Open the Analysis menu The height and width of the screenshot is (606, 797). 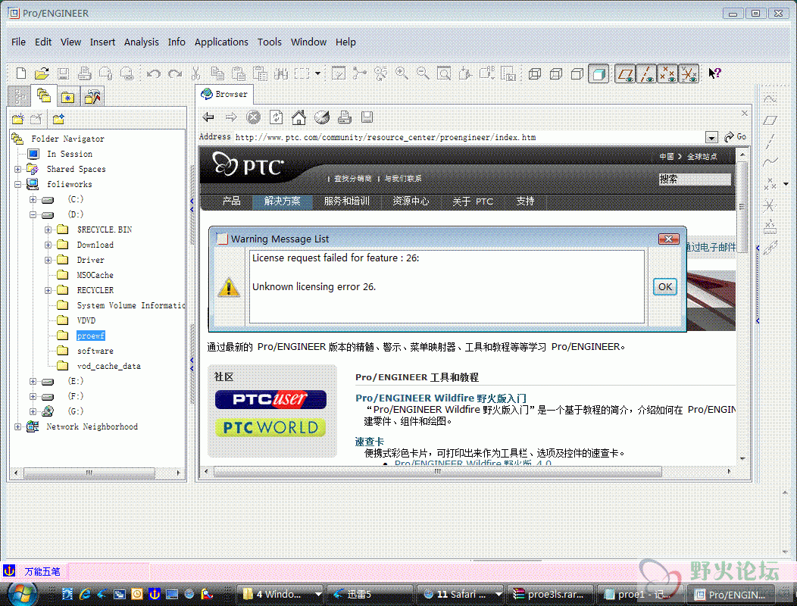(x=142, y=42)
